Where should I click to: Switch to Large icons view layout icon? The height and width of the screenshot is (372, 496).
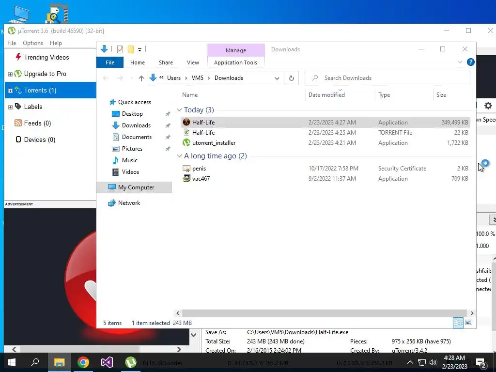(x=469, y=323)
